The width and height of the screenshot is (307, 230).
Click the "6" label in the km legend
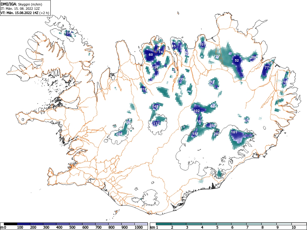(x=232, y=228)
